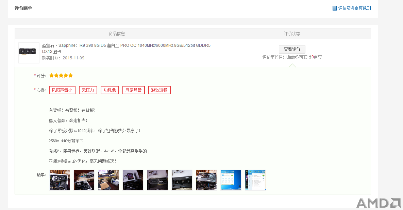Open the third 晒单 photo thumbnail
Viewport: 403px width, 210px height.
[x=108, y=180]
